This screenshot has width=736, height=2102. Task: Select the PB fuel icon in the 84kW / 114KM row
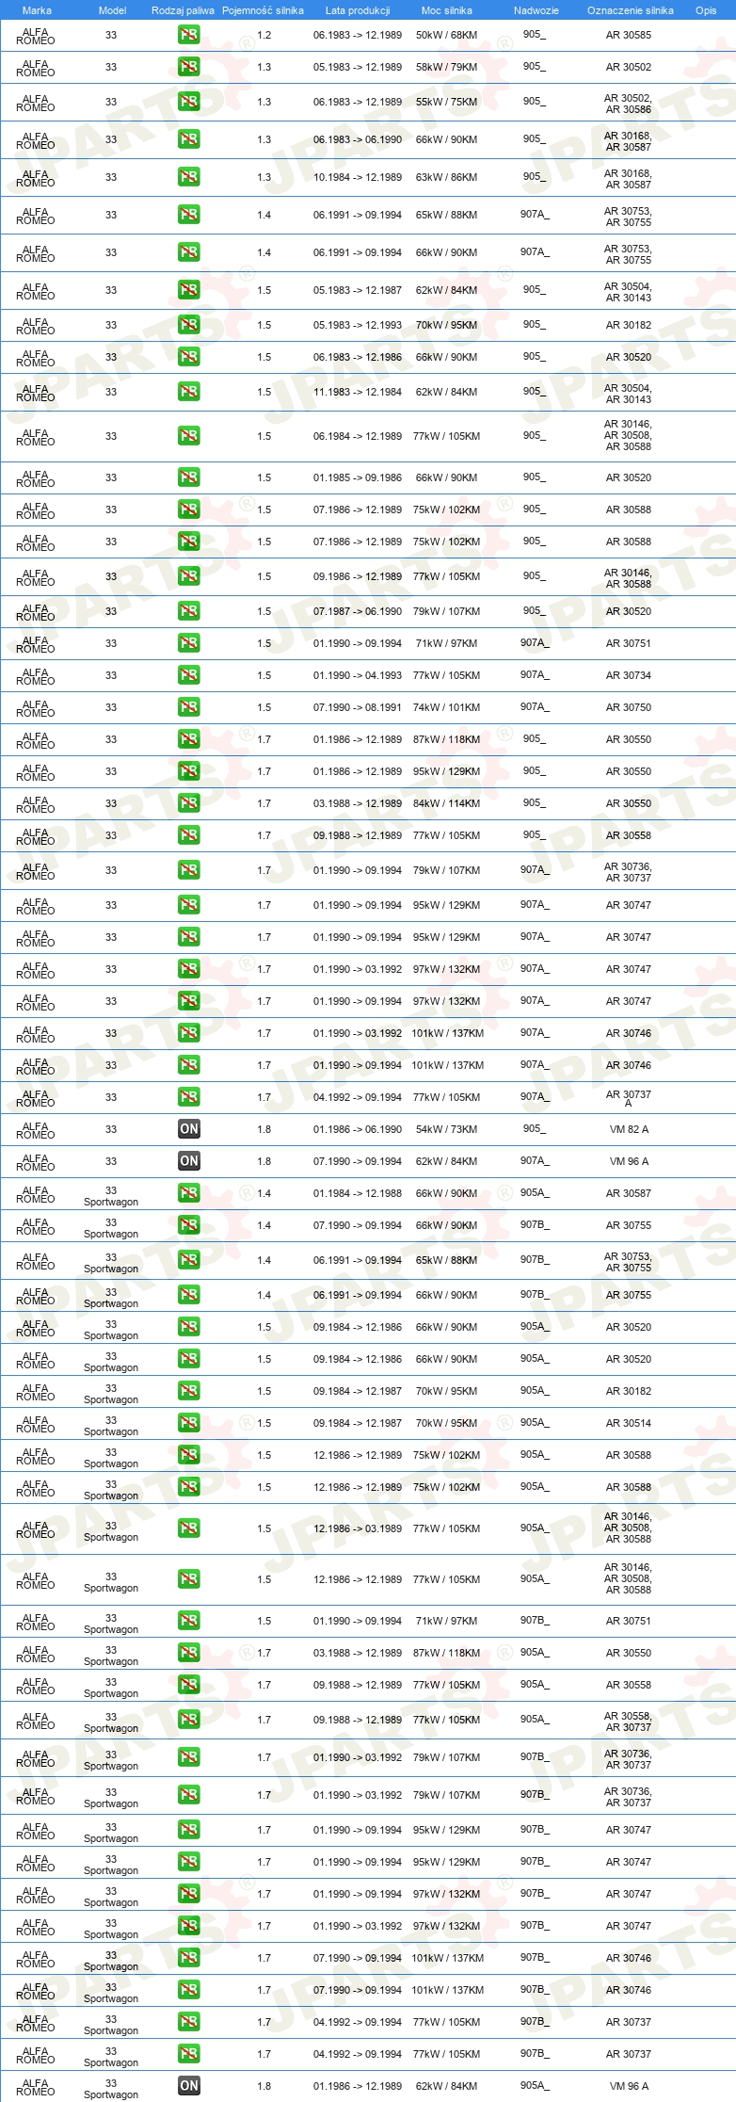(x=188, y=803)
